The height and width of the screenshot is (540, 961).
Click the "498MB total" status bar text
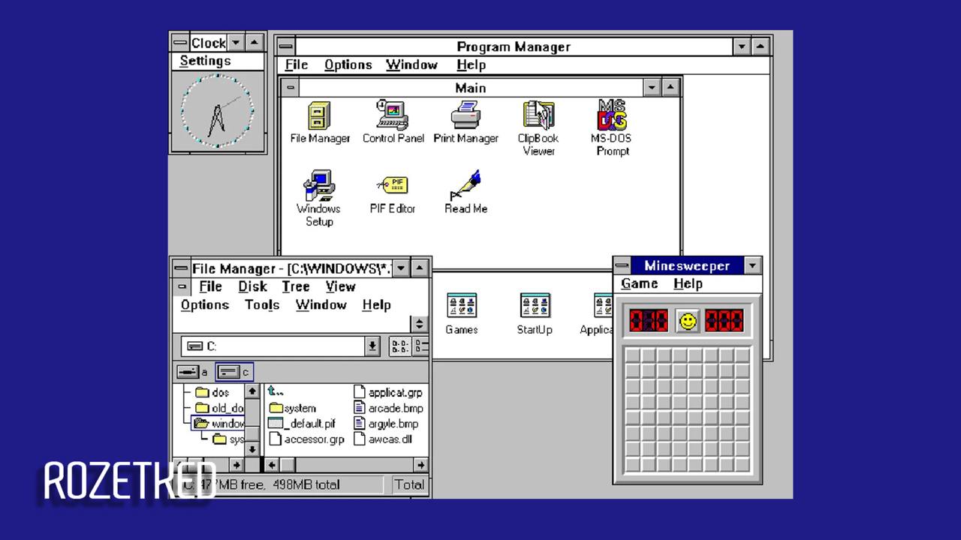pos(306,484)
